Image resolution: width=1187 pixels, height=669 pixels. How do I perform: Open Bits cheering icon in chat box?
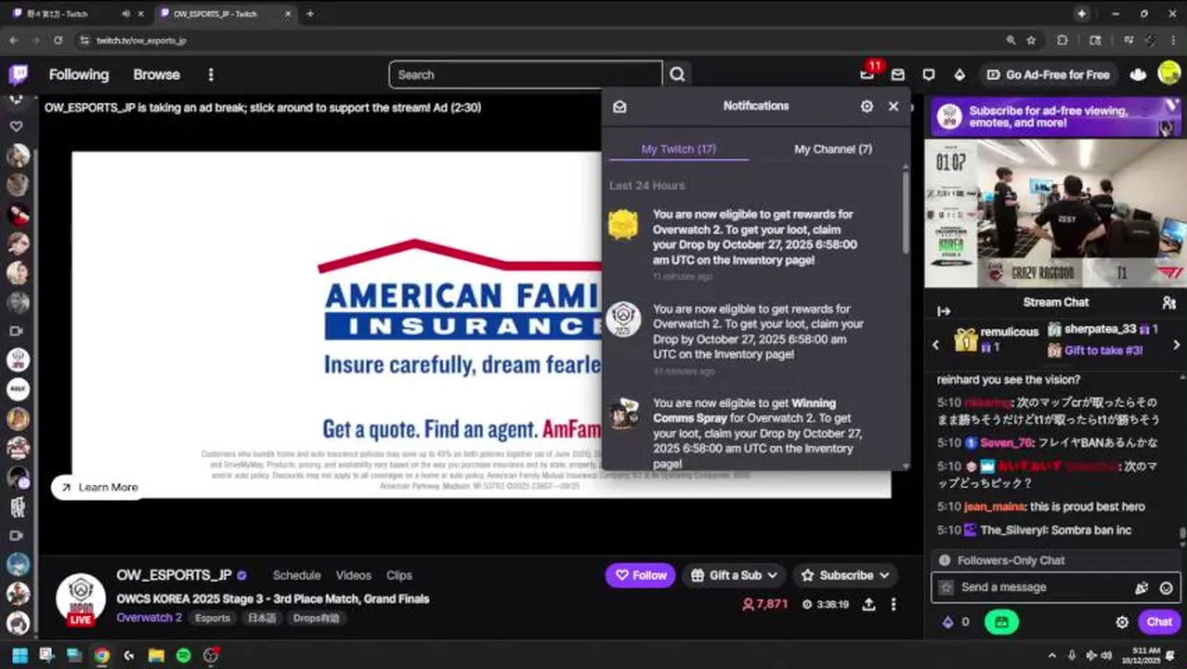click(1141, 587)
